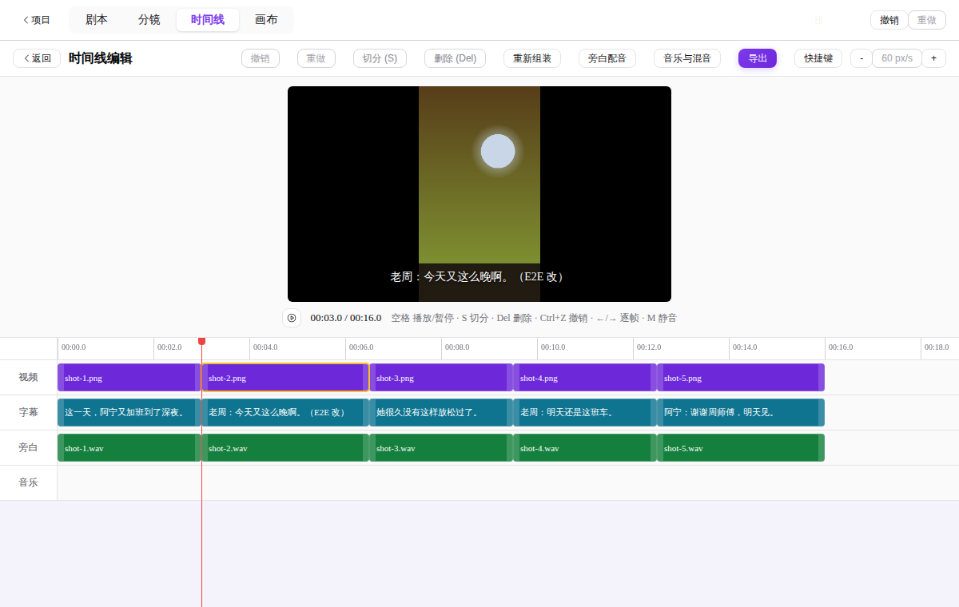Decrease timeline zoom with minus button

click(862, 58)
